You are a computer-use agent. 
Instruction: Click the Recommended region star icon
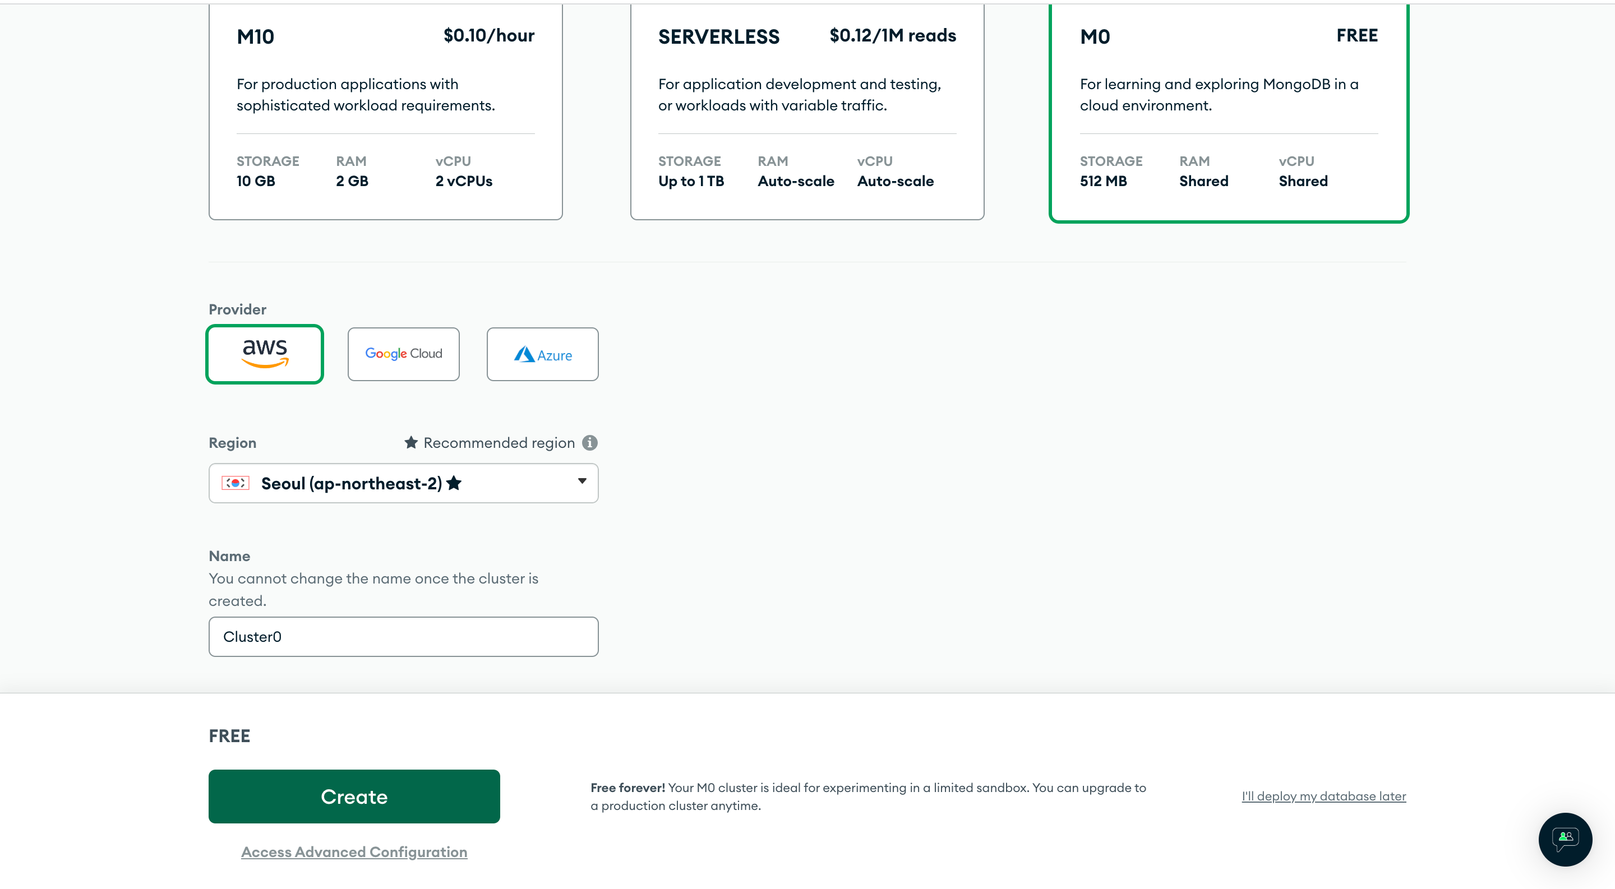410,443
